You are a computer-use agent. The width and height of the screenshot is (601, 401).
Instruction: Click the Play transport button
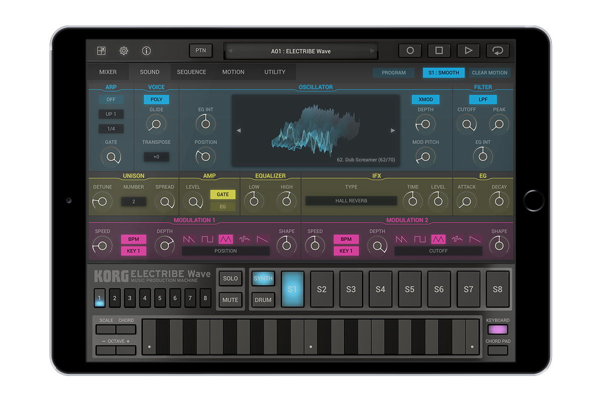pos(468,51)
